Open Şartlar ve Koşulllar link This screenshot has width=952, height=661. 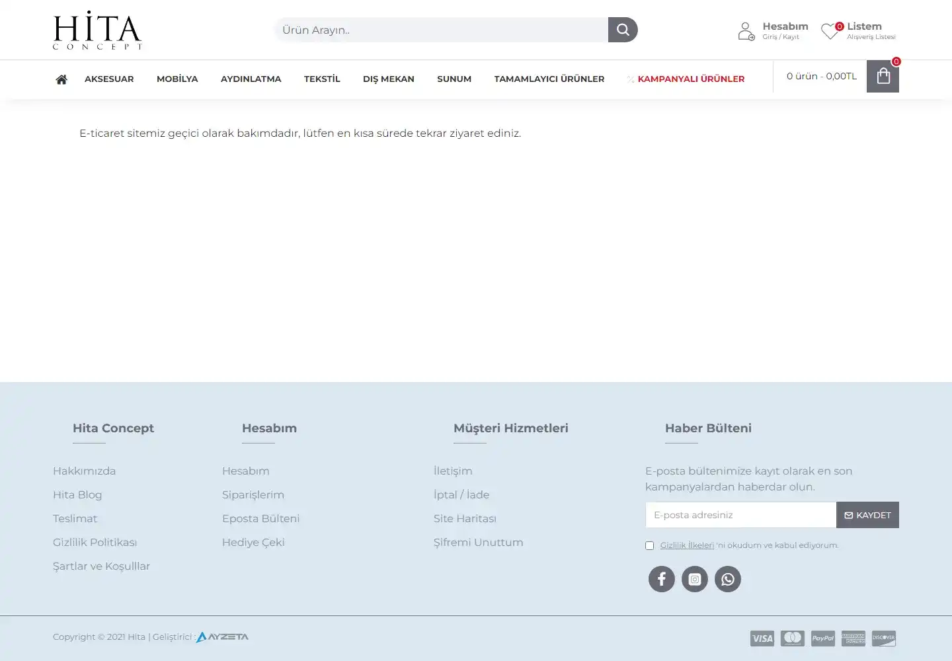click(x=101, y=566)
